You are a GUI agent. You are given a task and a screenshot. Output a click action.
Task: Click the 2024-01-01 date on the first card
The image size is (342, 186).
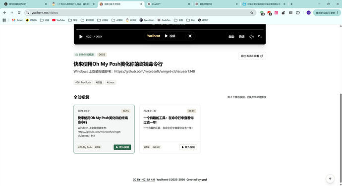pyautogui.click(x=84, y=111)
